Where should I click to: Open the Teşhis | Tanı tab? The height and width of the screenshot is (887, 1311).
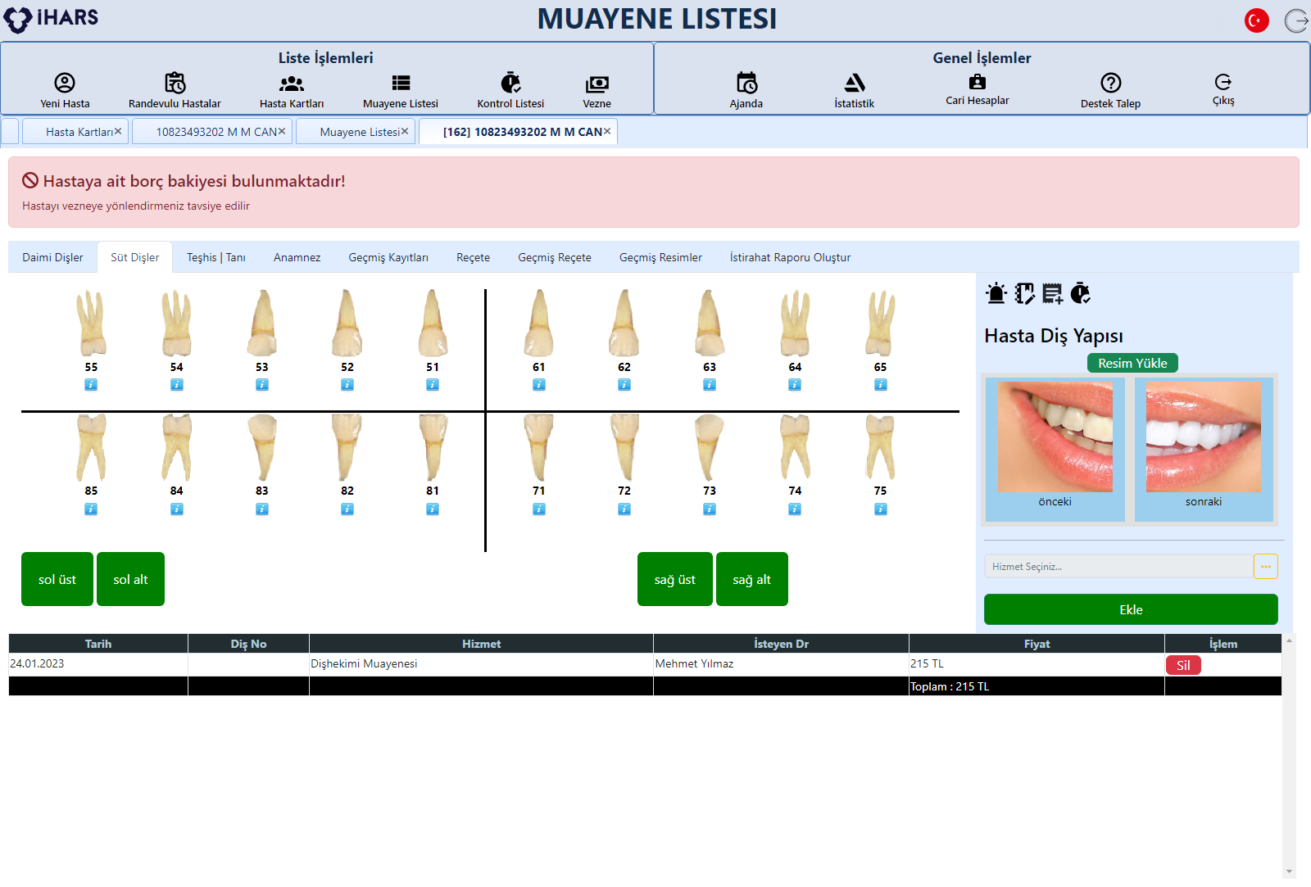tap(215, 257)
